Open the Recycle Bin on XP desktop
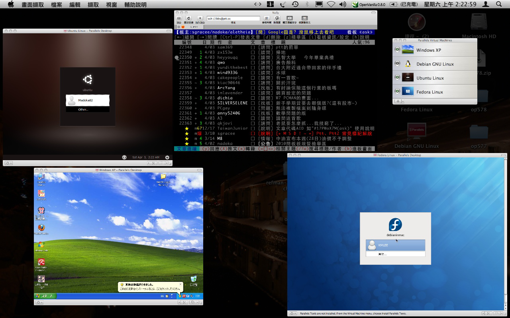The width and height of the screenshot is (510, 318). pos(194,279)
